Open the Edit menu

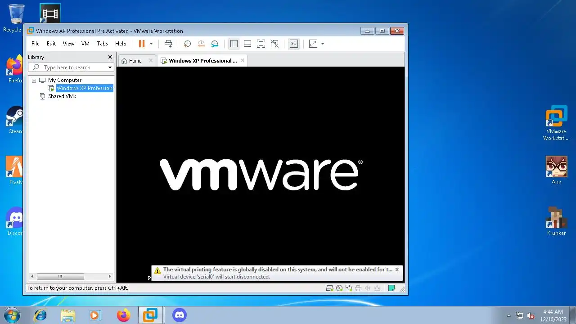(51, 44)
